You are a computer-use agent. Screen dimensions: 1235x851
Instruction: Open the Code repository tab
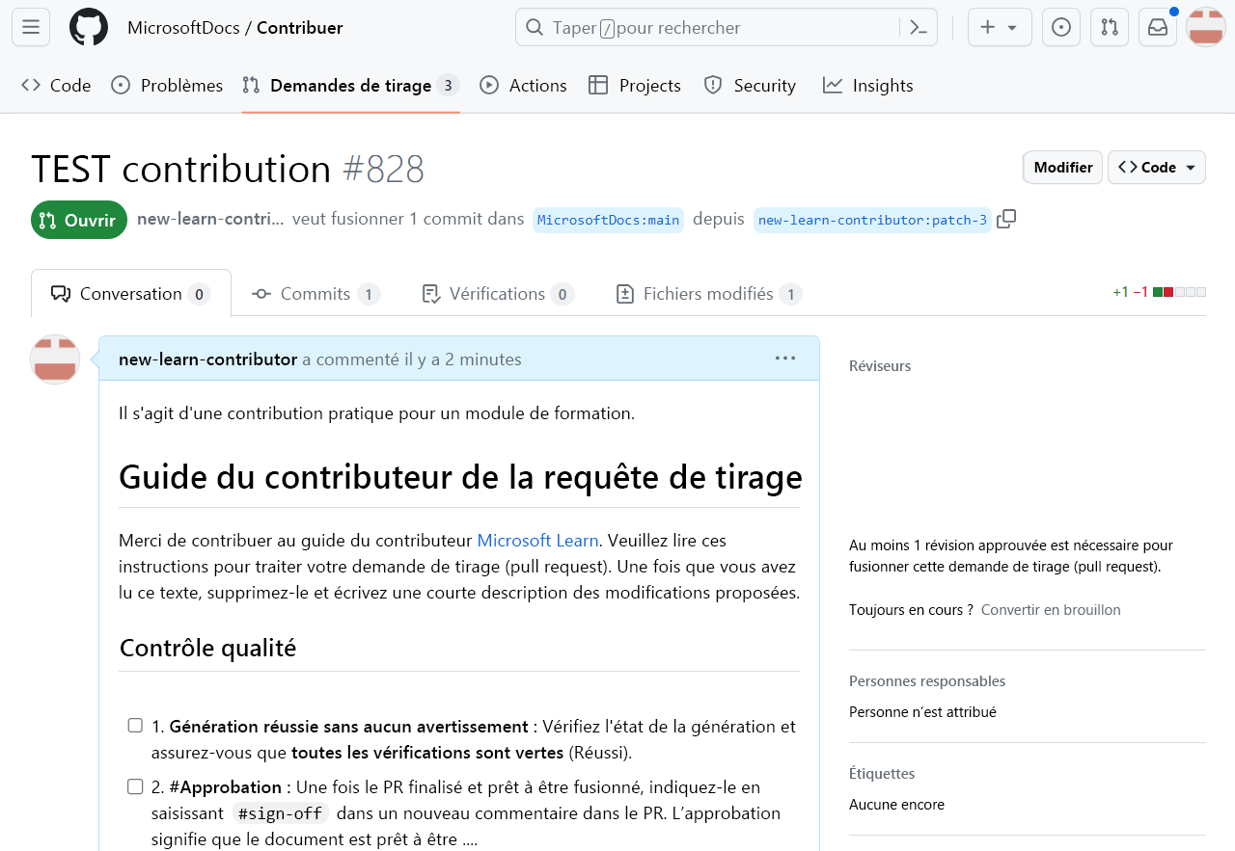click(56, 85)
